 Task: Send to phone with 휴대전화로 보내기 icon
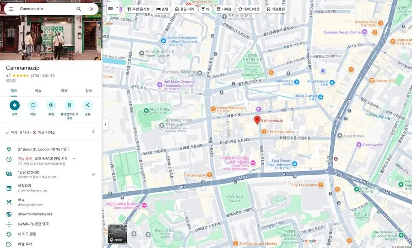pyautogui.click(x=70, y=105)
